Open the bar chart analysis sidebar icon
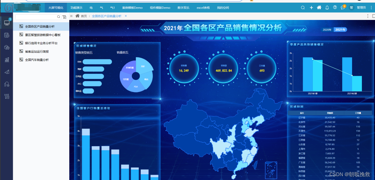 tap(7, 60)
